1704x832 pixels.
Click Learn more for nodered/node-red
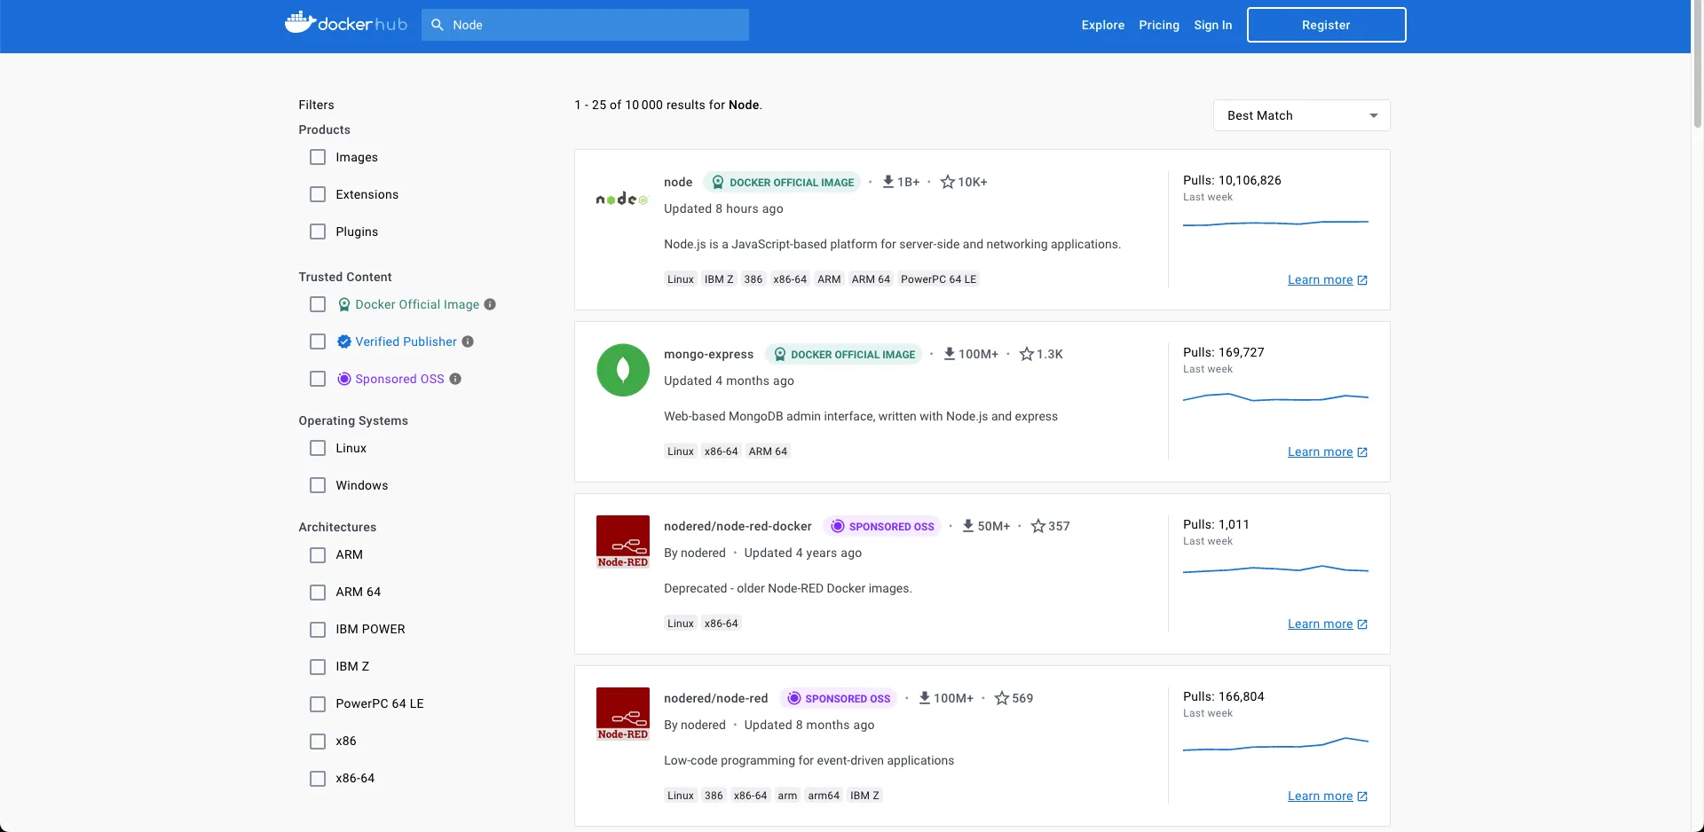point(1320,796)
